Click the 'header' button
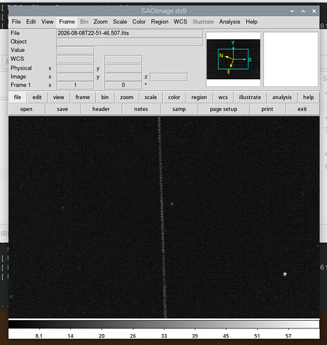The height and width of the screenshot is (345, 327). (x=101, y=109)
